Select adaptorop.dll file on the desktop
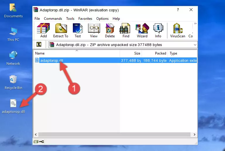Image resolution: width=225 pixels, height=151 pixels. [13, 106]
